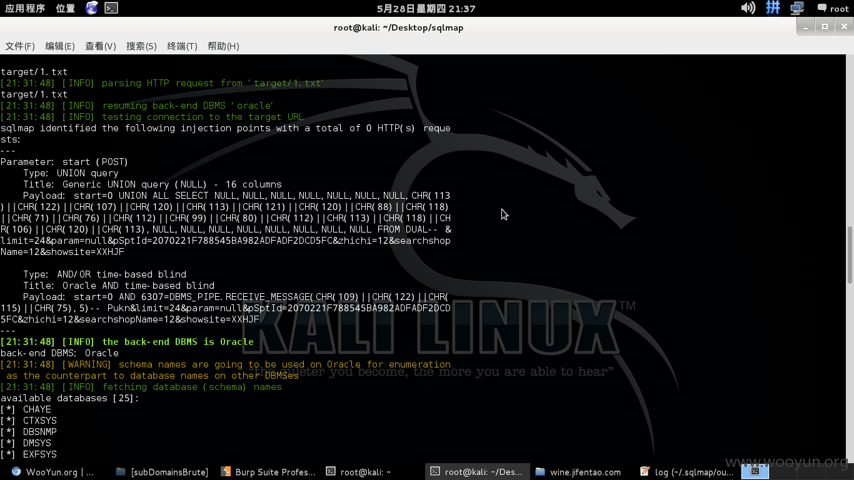Switch to [subDomainsBrute] taskbar window
This screenshot has height=480, width=854.
[161, 472]
